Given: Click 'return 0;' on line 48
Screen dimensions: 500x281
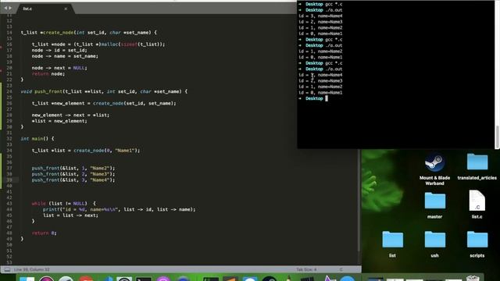Looking at the screenshot, I should [x=44, y=233].
